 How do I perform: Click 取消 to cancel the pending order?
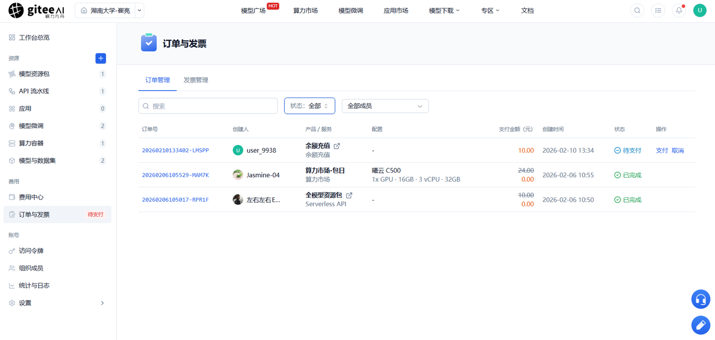click(678, 150)
